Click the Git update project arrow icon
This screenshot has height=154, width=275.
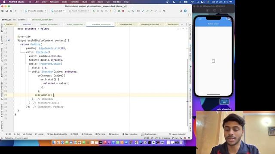143,11
